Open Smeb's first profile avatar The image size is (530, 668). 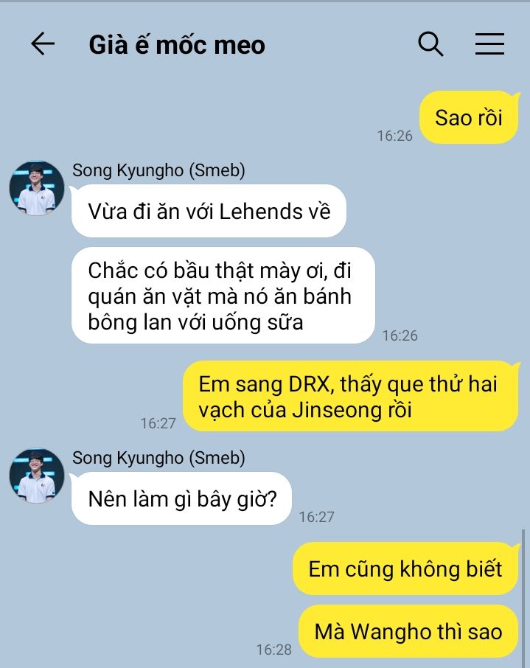37,188
